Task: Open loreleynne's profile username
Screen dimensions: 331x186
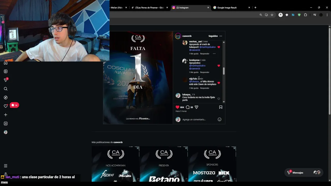Action: coord(194,60)
